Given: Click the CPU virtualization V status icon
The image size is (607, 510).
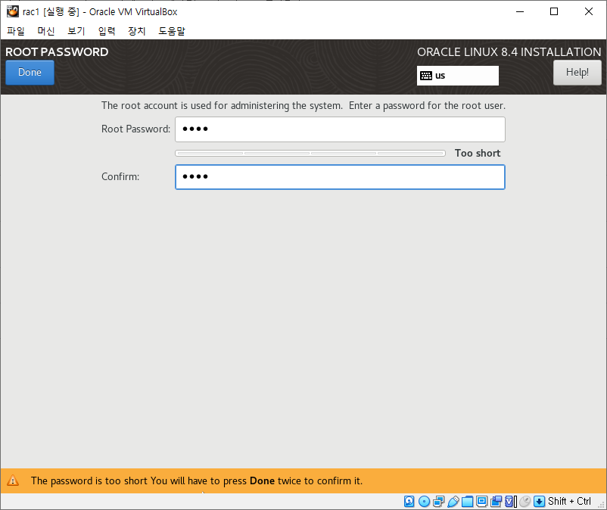Looking at the screenshot, I should click(511, 502).
